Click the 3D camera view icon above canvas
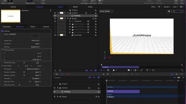The image size is (186, 104). [169, 11]
